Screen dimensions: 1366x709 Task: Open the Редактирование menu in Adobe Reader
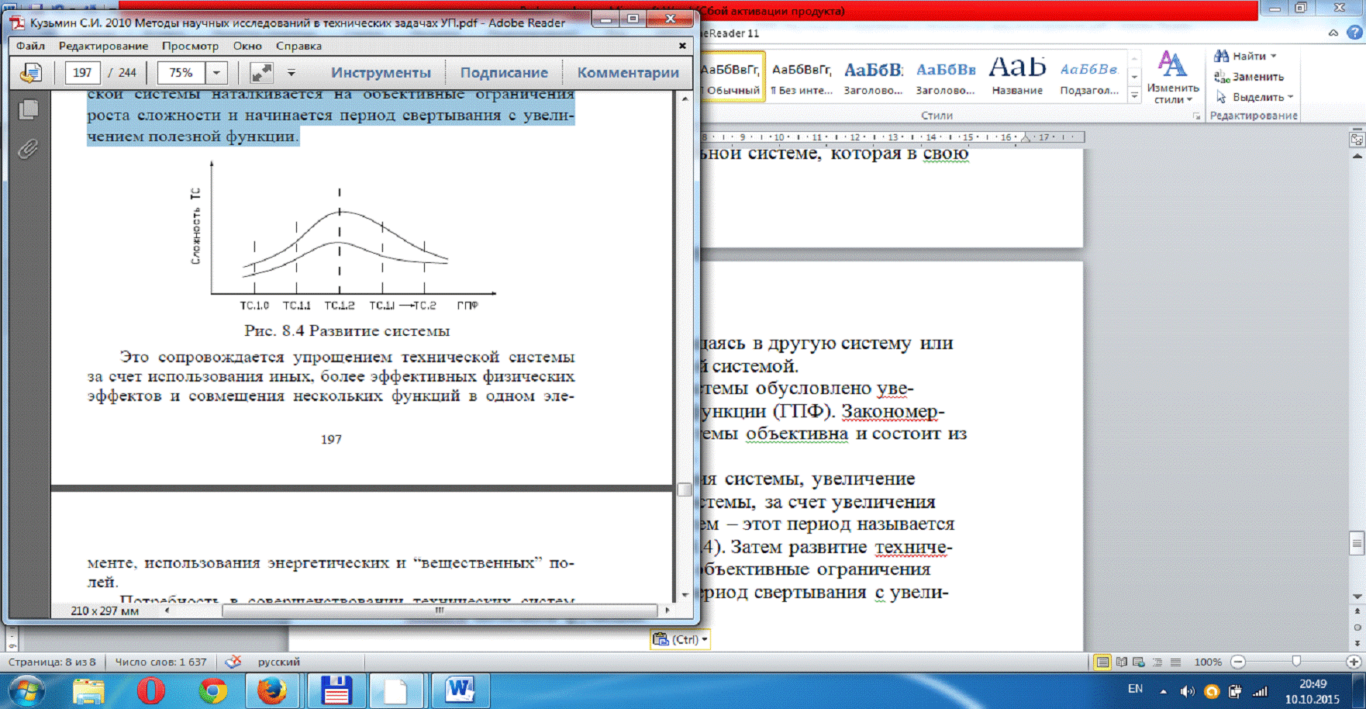[103, 46]
